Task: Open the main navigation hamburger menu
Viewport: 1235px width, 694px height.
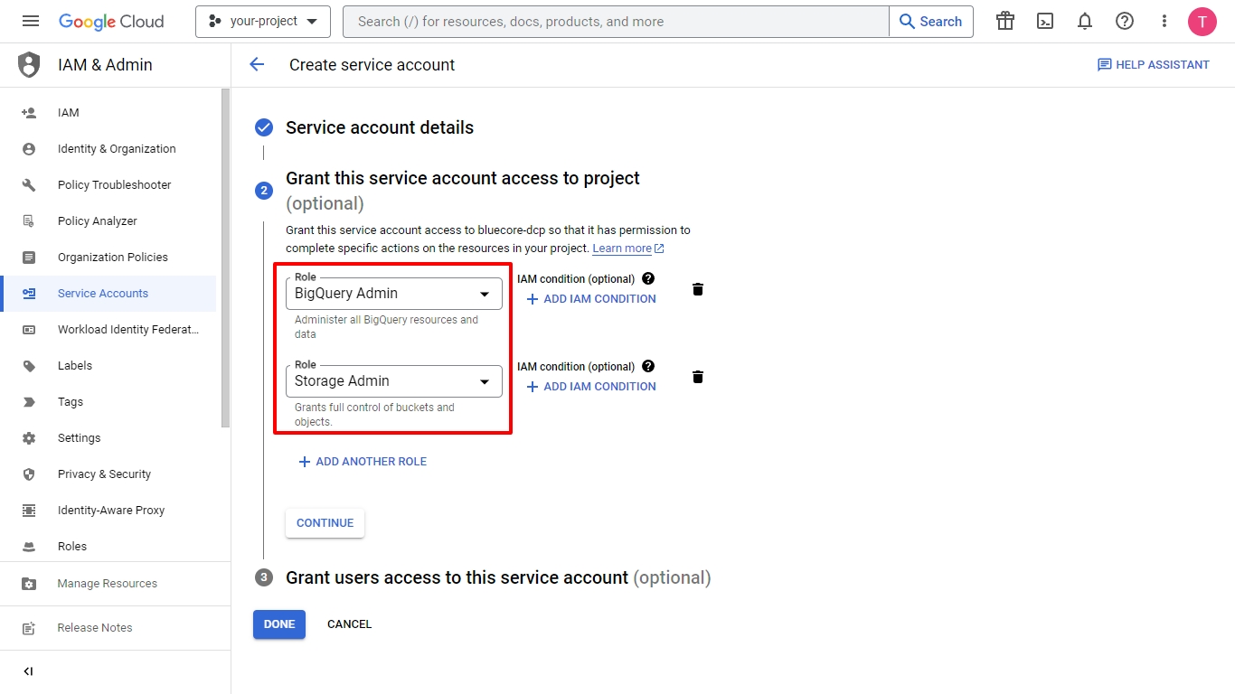Action: [31, 22]
